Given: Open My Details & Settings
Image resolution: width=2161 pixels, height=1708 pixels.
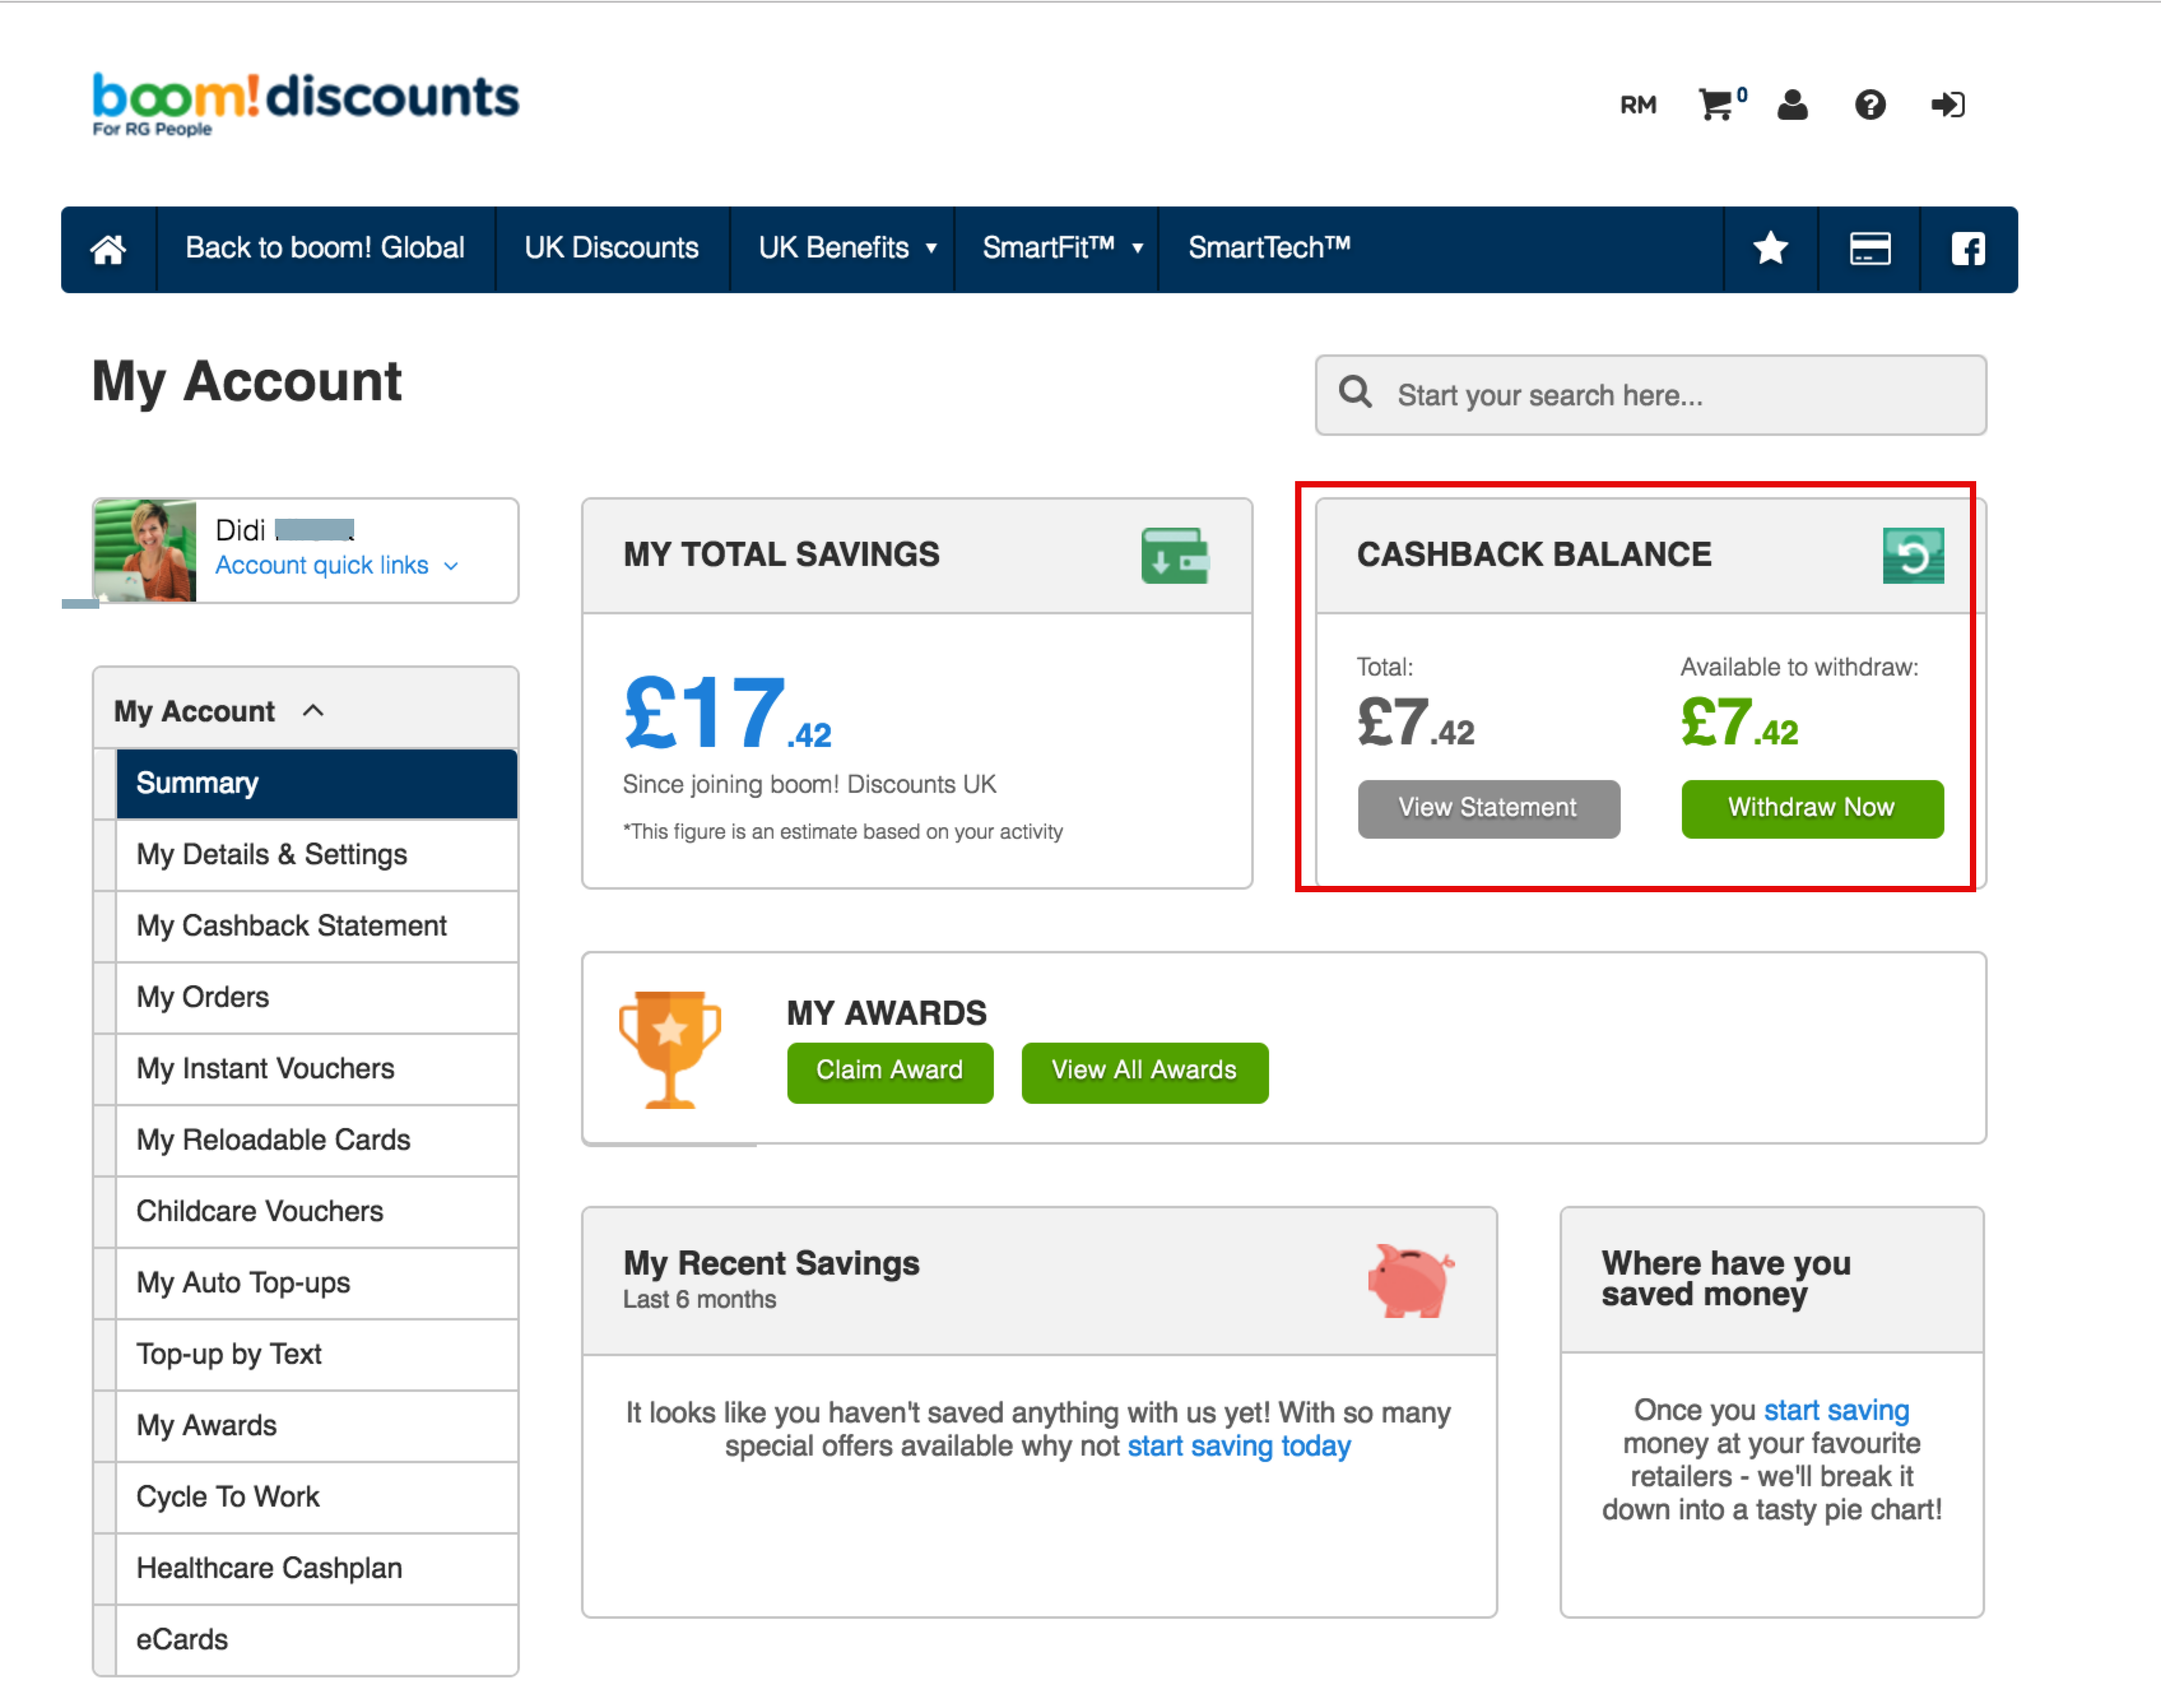Looking at the screenshot, I should click(x=317, y=855).
